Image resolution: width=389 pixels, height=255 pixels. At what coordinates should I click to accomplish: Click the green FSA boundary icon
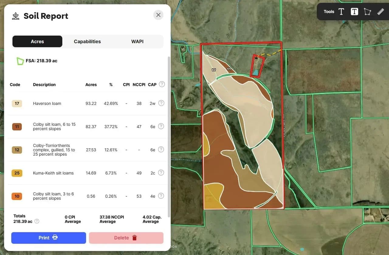pyautogui.click(x=20, y=61)
